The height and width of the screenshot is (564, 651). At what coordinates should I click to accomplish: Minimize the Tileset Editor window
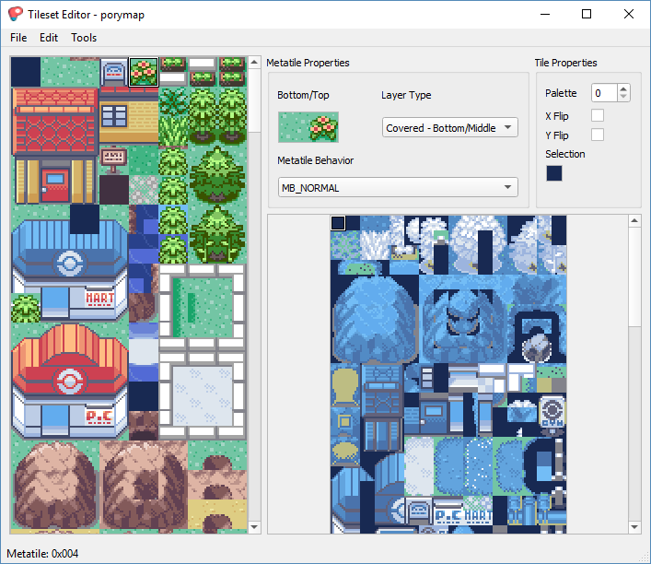click(x=545, y=14)
